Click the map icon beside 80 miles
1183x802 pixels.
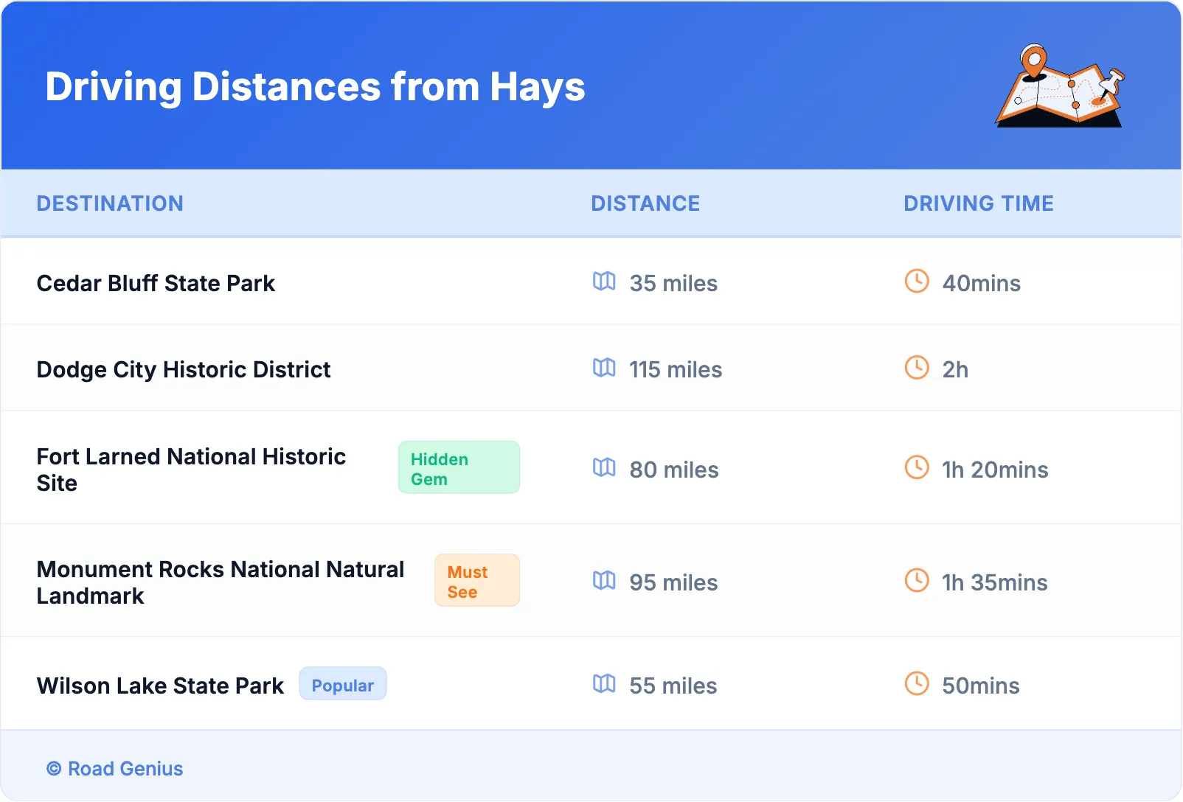pyautogui.click(x=604, y=468)
